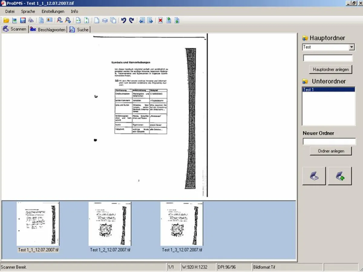Open a file using the folder icon
363x272 pixels.
pyautogui.click(x=7, y=21)
